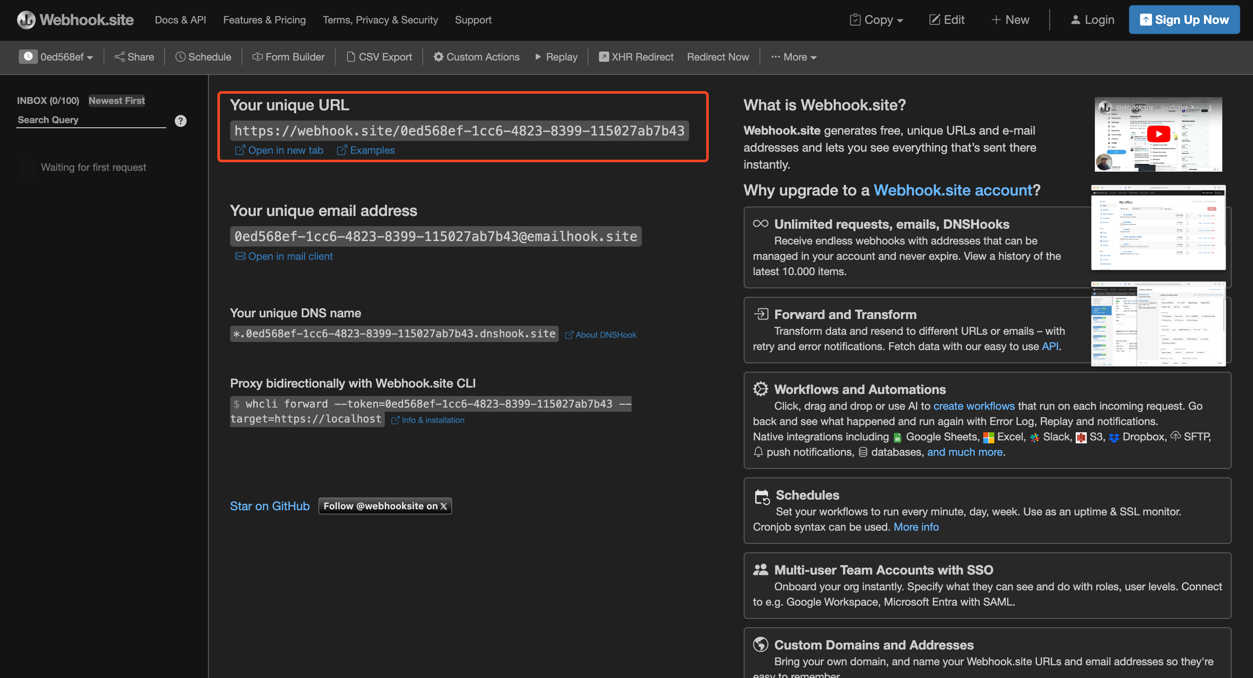Open Info & installation link
This screenshot has width=1253, height=678.
(427, 420)
